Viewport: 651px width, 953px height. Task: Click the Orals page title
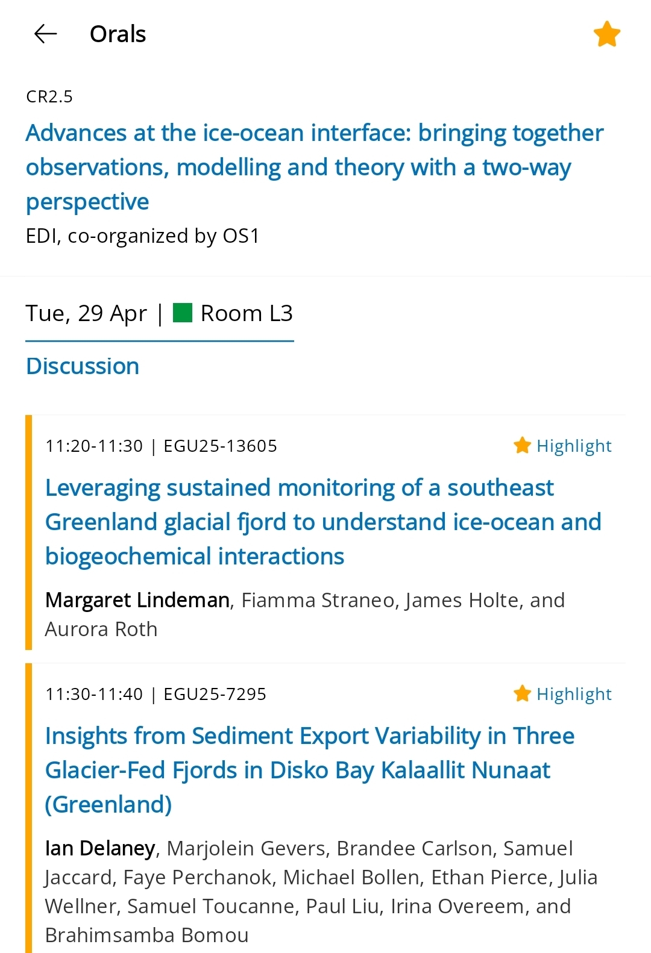(x=118, y=34)
